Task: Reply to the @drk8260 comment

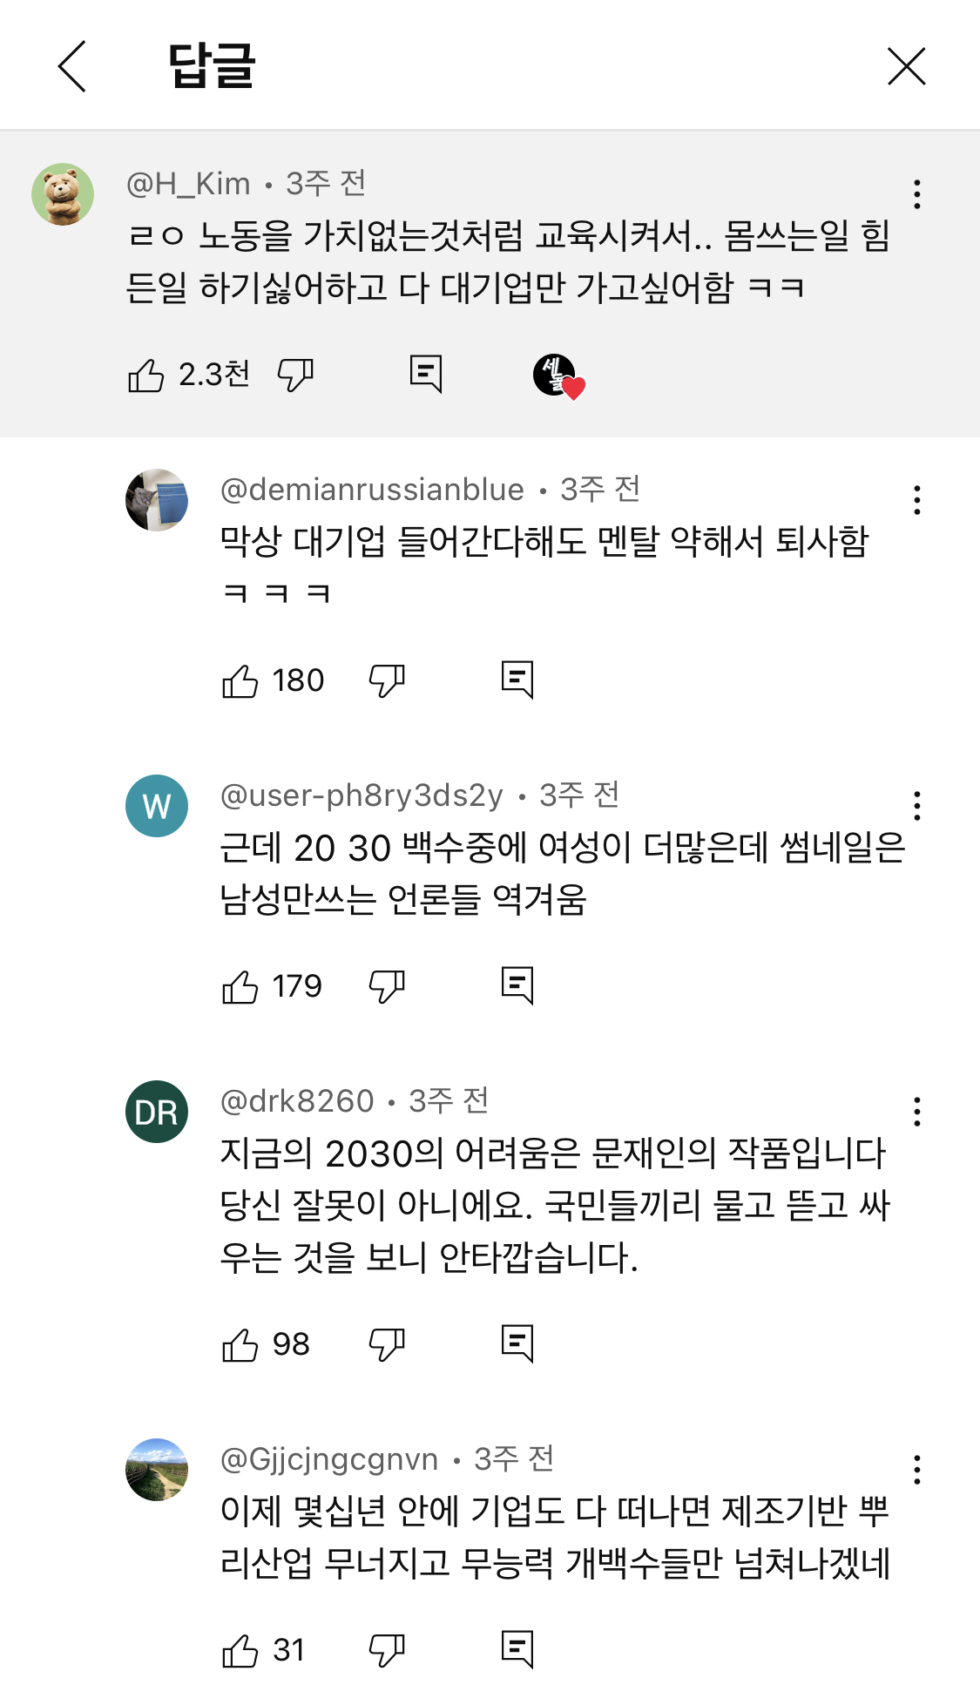Action: click(517, 1343)
